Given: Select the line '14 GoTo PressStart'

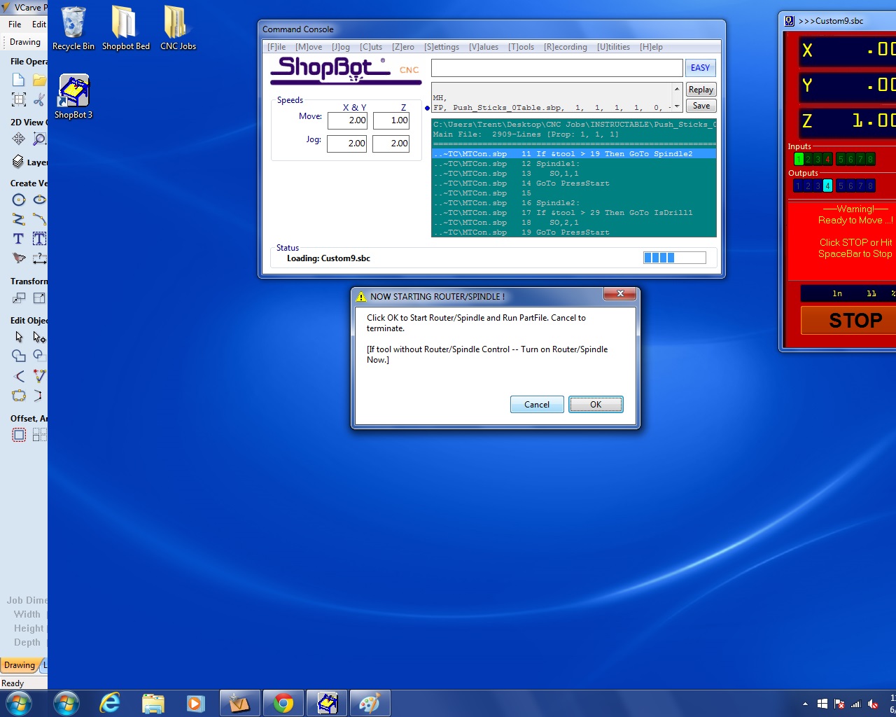Looking at the screenshot, I should (574, 183).
